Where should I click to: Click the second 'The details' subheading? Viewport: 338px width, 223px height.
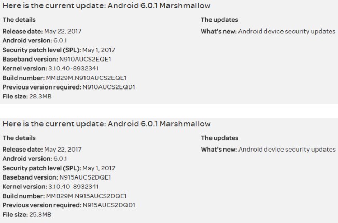pos(19,138)
